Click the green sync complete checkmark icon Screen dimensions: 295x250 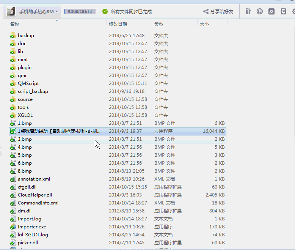coord(105,11)
